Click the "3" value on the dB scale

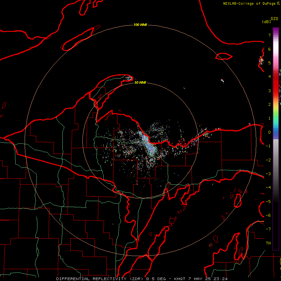click(269, 91)
